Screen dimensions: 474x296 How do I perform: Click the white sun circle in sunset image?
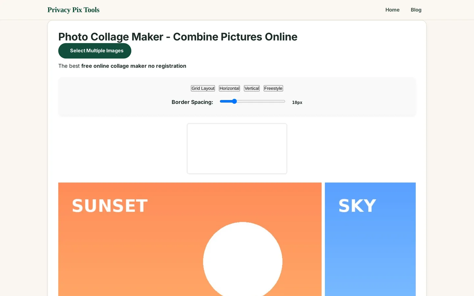[x=243, y=259]
